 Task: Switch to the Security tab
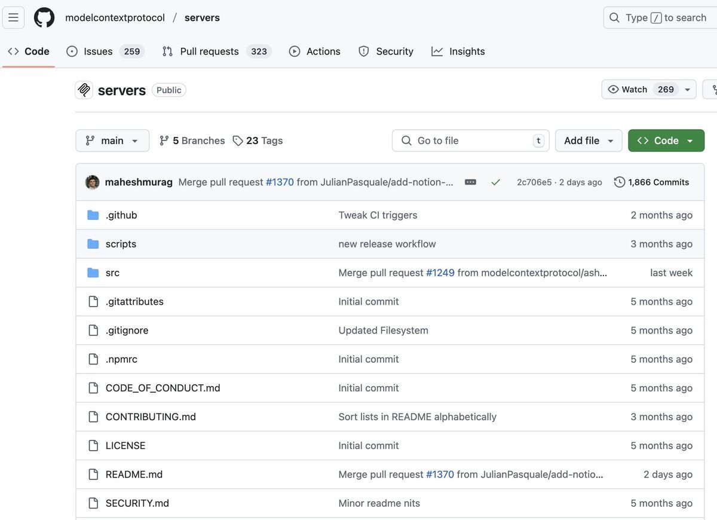pyautogui.click(x=386, y=51)
